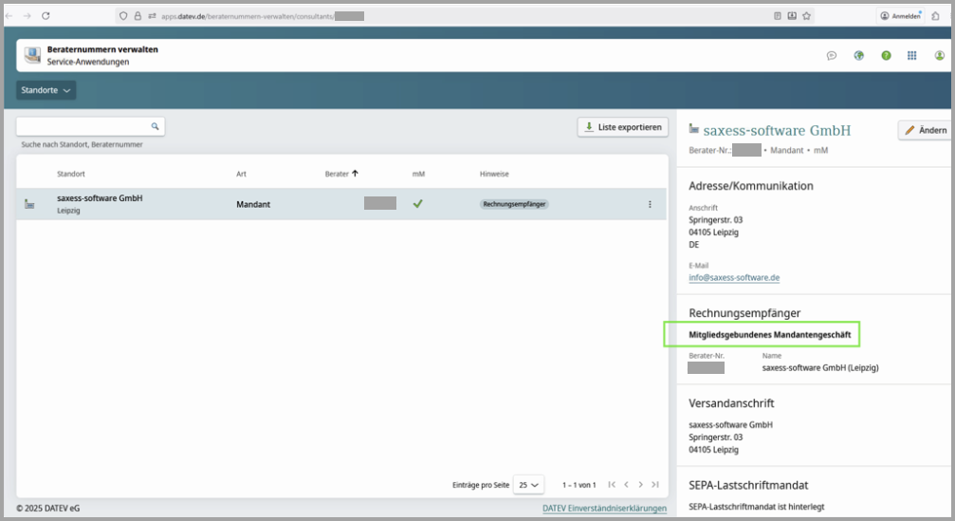Reload the page in the browser
The height and width of the screenshot is (521, 955).
(x=46, y=16)
